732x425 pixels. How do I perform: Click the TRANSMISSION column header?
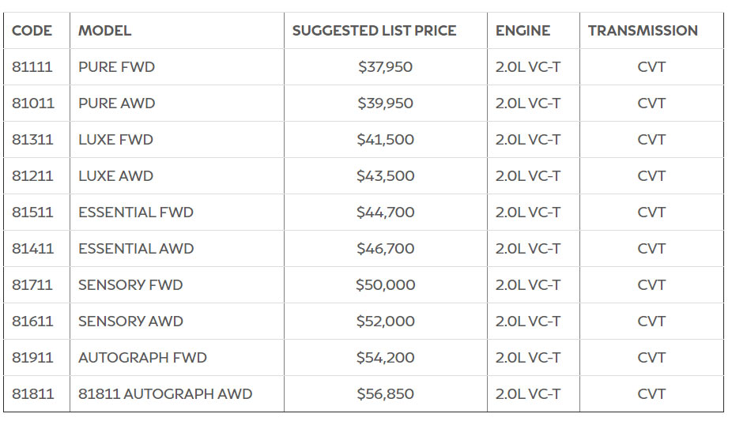pos(643,31)
